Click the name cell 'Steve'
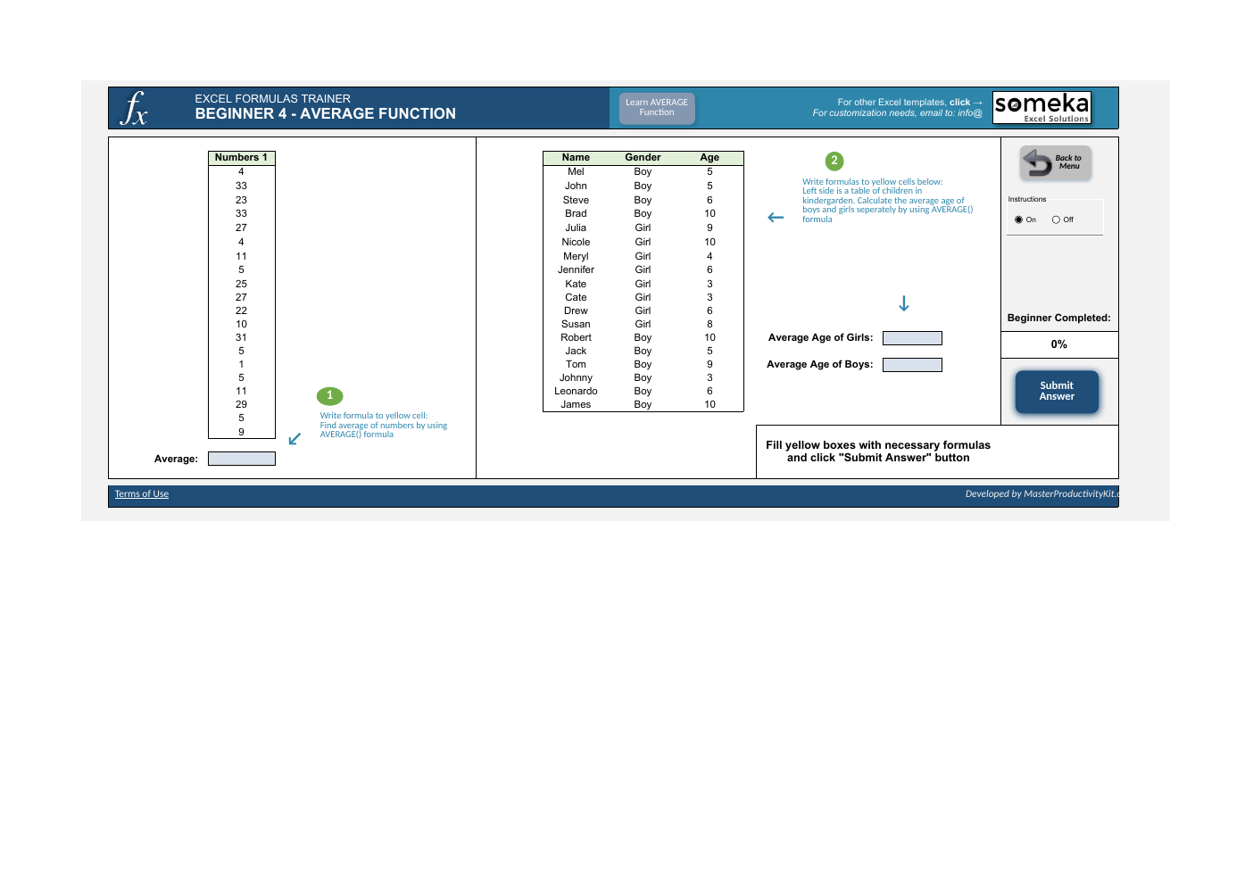The width and height of the screenshot is (1253, 886). [576, 201]
